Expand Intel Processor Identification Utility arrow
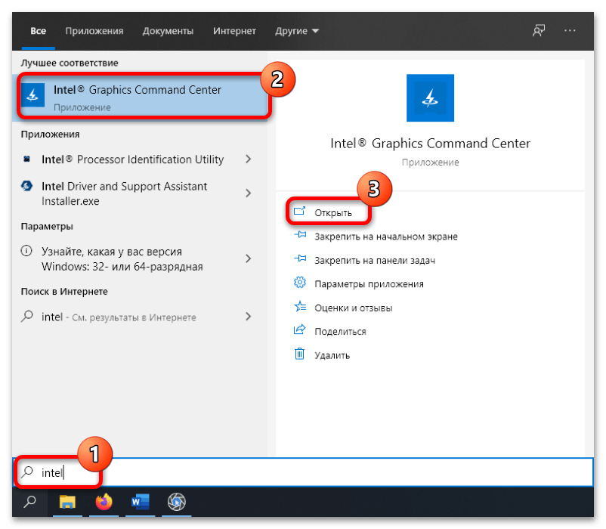The width and height of the screenshot is (606, 529). 249,159
